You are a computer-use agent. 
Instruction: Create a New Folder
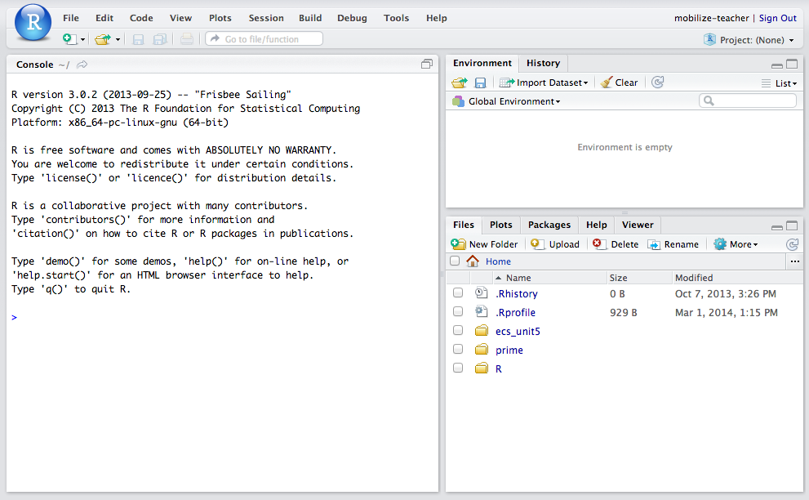tap(485, 244)
